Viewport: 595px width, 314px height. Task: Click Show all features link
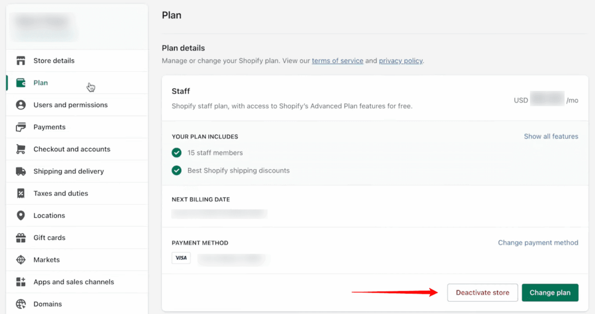tap(551, 136)
